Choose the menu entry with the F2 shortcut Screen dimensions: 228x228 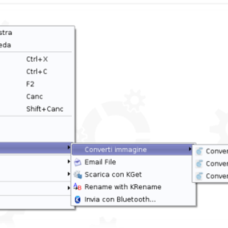pos(36,84)
